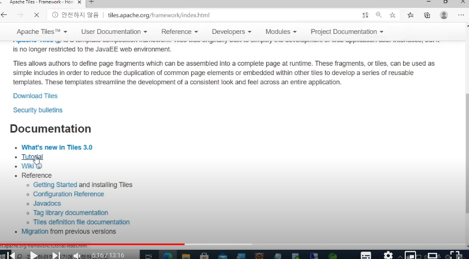Expand the Modules dropdown menu
Image resolution: width=469 pixels, height=259 pixels.
point(281,32)
